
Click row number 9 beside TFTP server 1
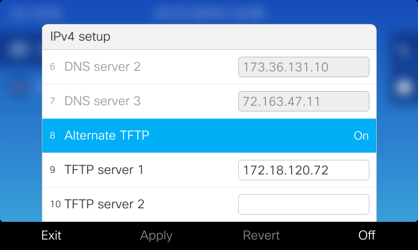coord(53,170)
